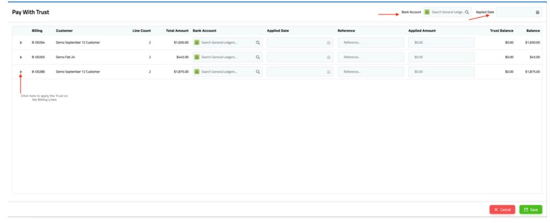The image size is (550, 223).
Task: Click the Billing column header
Action: pos(37,31)
